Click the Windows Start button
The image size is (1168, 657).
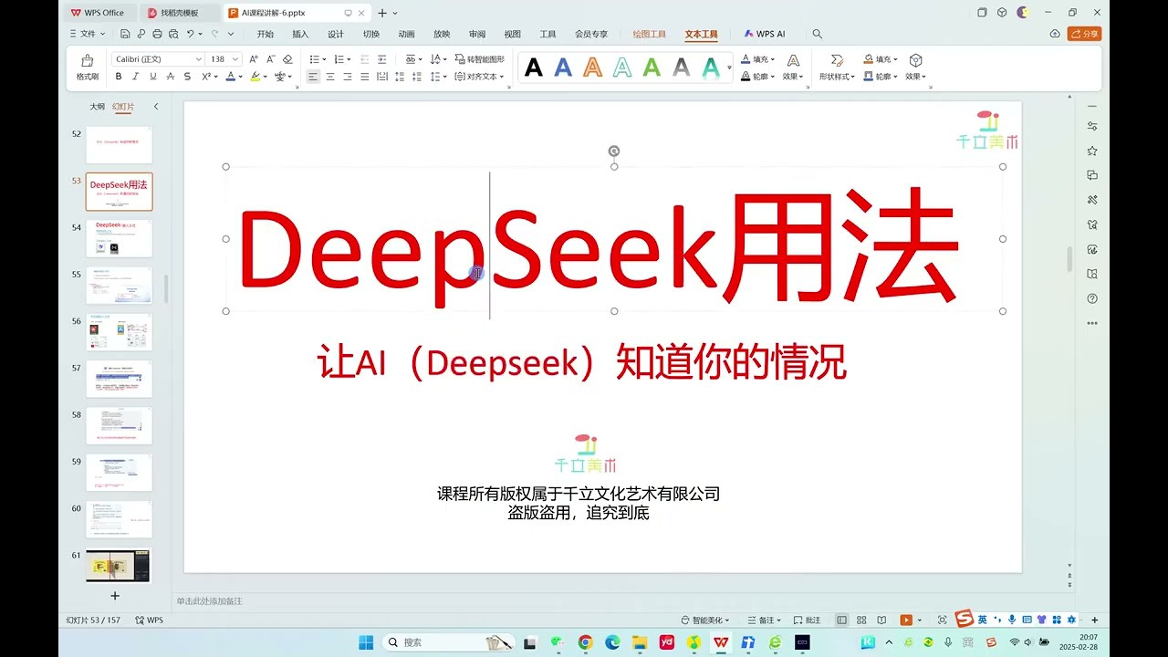point(364,642)
